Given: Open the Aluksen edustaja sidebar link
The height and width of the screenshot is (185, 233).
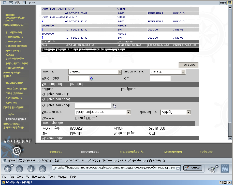Looking at the screenshot, I should point(16,46).
